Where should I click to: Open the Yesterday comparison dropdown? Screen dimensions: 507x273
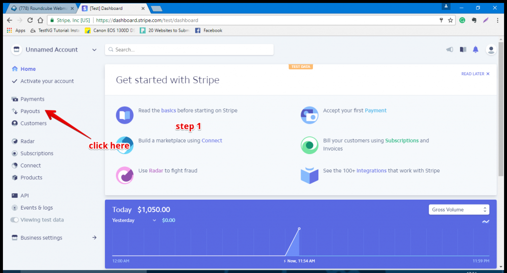pyautogui.click(x=134, y=220)
